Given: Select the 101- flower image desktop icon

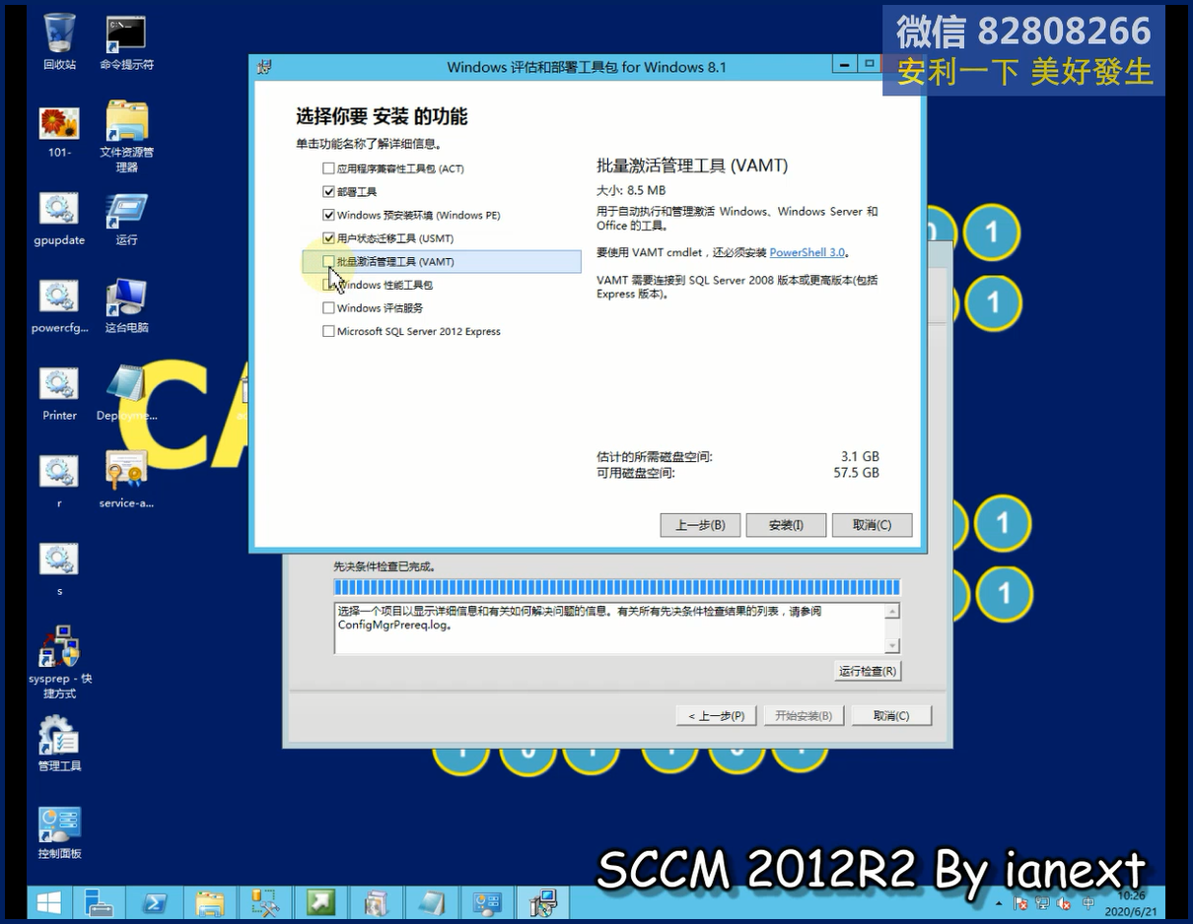Looking at the screenshot, I should pyautogui.click(x=59, y=131).
